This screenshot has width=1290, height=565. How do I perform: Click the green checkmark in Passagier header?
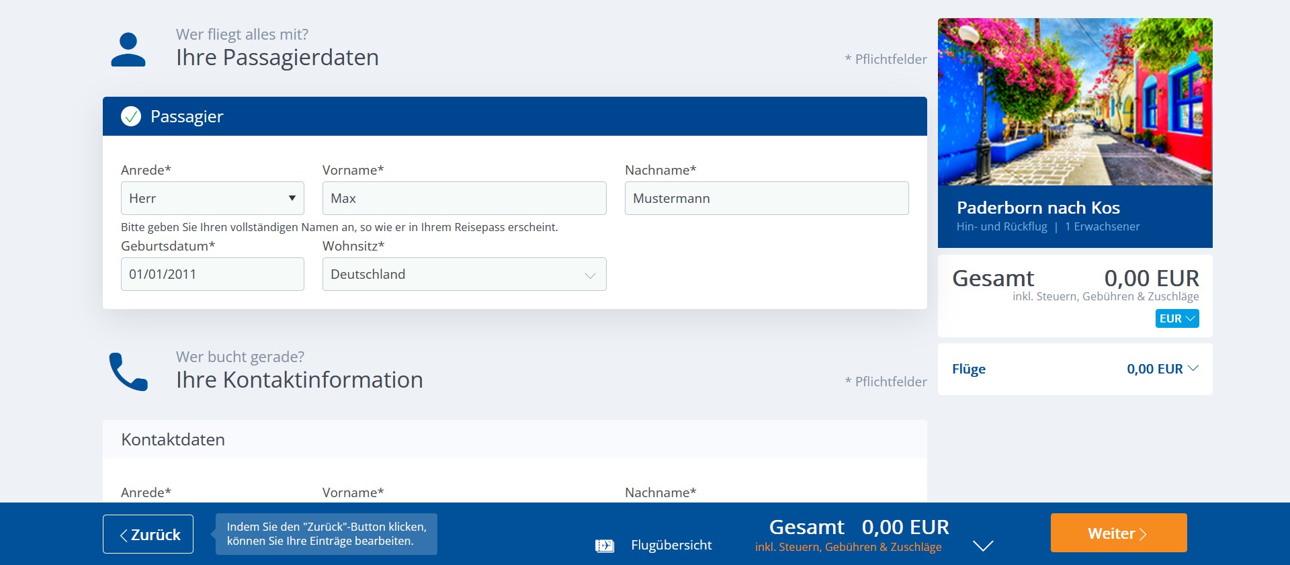point(131,116)
